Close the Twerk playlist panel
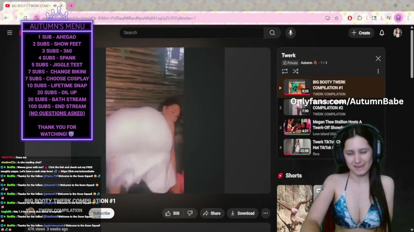This screenshot has width=414, height=232. point(378,58)
